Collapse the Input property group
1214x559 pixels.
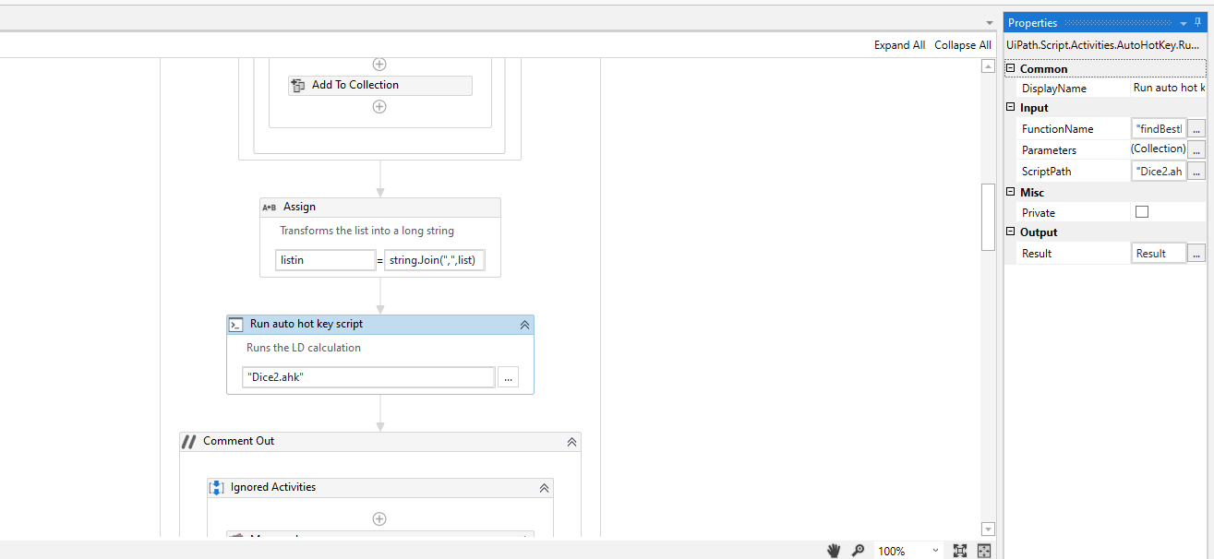(1012, 108)
